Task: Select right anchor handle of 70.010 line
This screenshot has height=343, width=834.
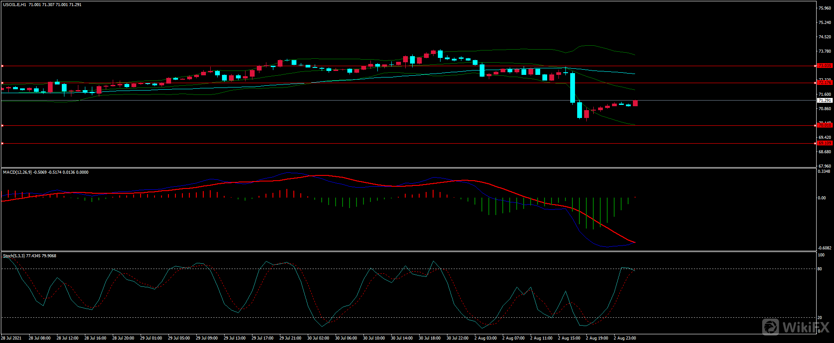Action: [815, 126]
